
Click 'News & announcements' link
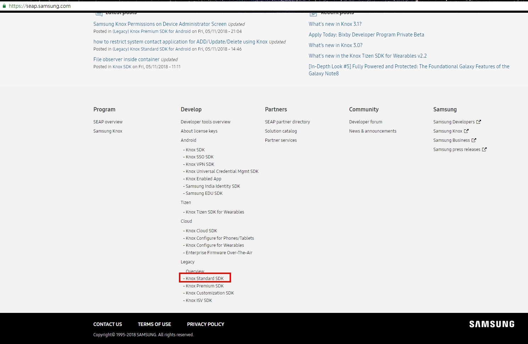(373, 131)
